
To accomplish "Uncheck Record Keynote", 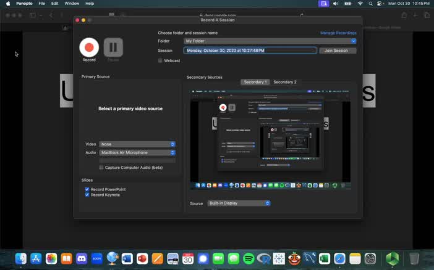I will pos(87,195).
